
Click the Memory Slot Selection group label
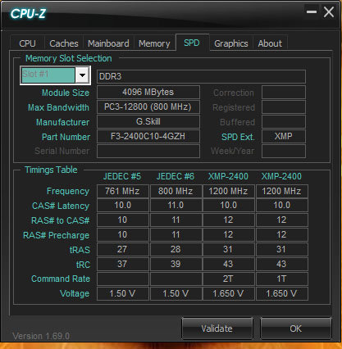[x=69, y=58]
